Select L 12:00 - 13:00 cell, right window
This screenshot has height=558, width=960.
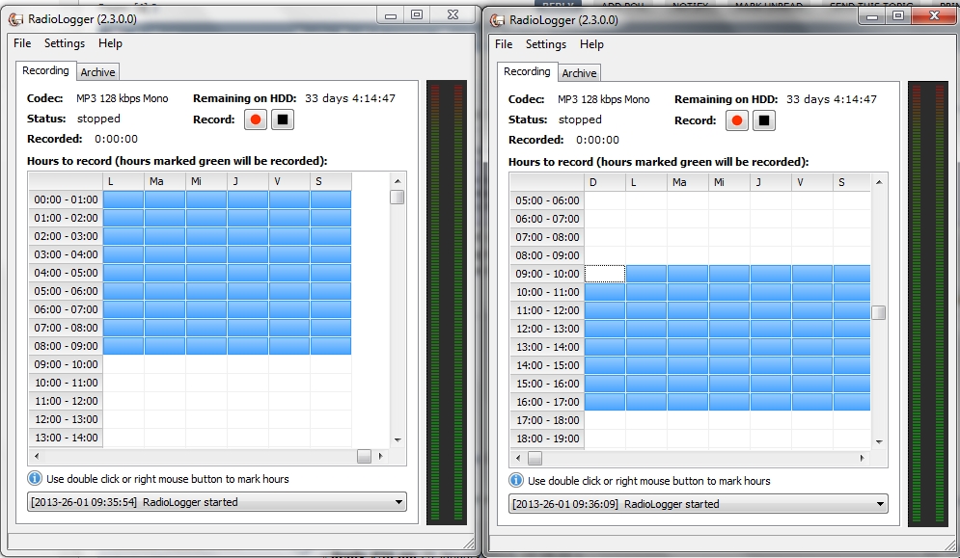pyautogui.click(x=646, y=329)
